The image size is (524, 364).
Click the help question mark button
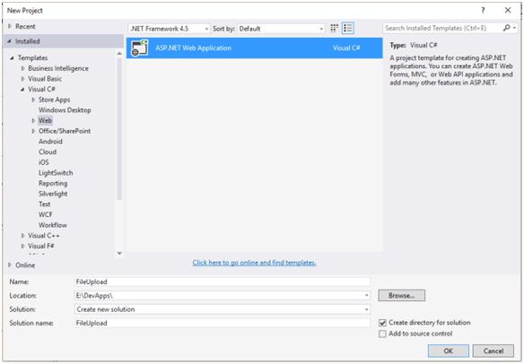483,11
